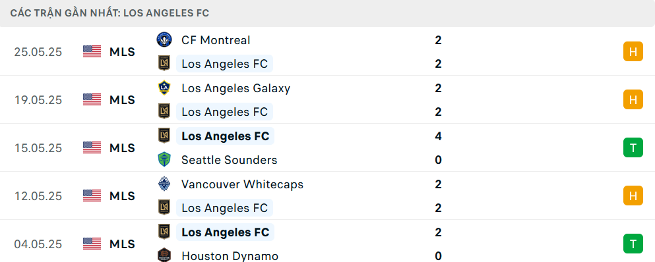Open the Los Angeles Galaxy team link

pyautogui.click(x=235, y=88)
